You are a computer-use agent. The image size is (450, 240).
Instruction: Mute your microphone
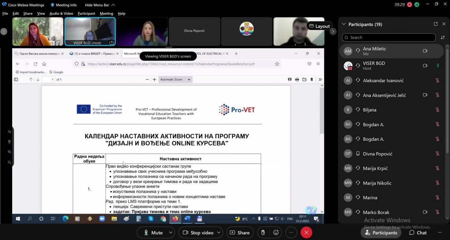coord(153,232)
